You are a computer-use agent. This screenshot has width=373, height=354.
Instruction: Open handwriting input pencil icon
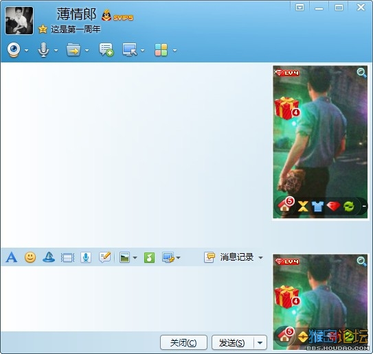click(x=105, y=257)
